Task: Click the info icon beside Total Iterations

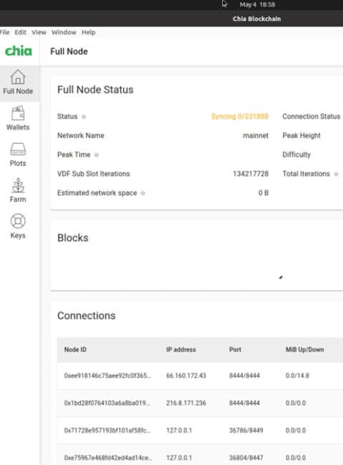Action: pyautogui.click(x=336, y=174)
